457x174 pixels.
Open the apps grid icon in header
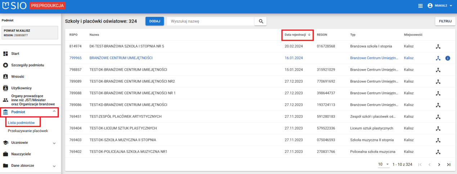click(x=420, y=6)
